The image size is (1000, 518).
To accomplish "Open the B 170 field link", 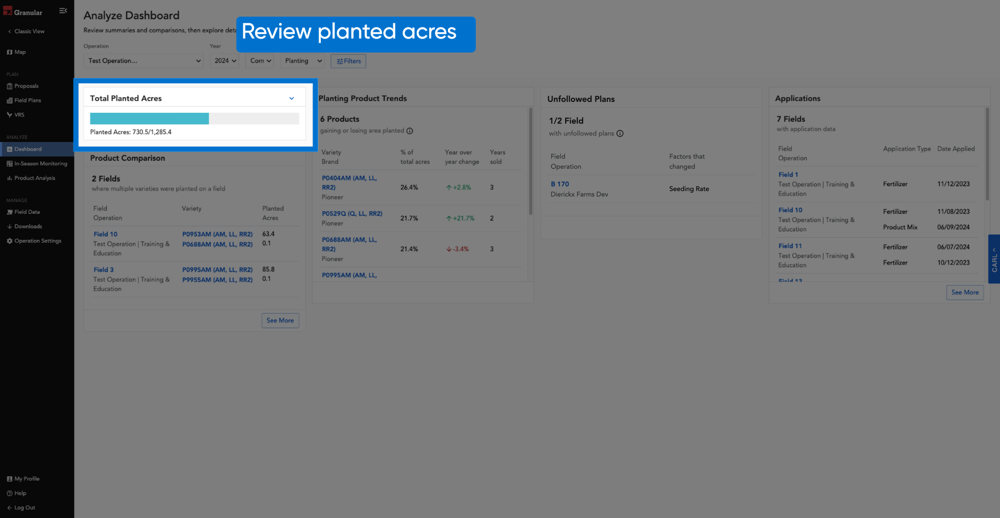I will (560, 184).
